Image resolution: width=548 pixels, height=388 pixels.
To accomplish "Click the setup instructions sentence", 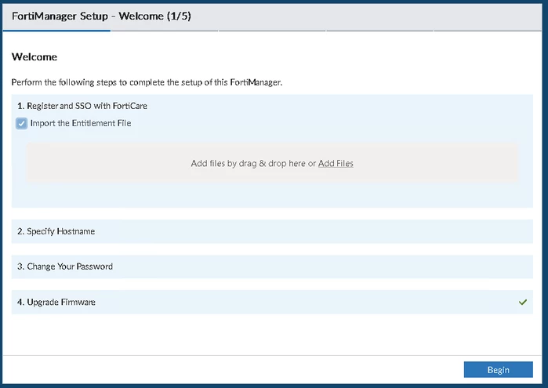I will (x=147, y=82).
